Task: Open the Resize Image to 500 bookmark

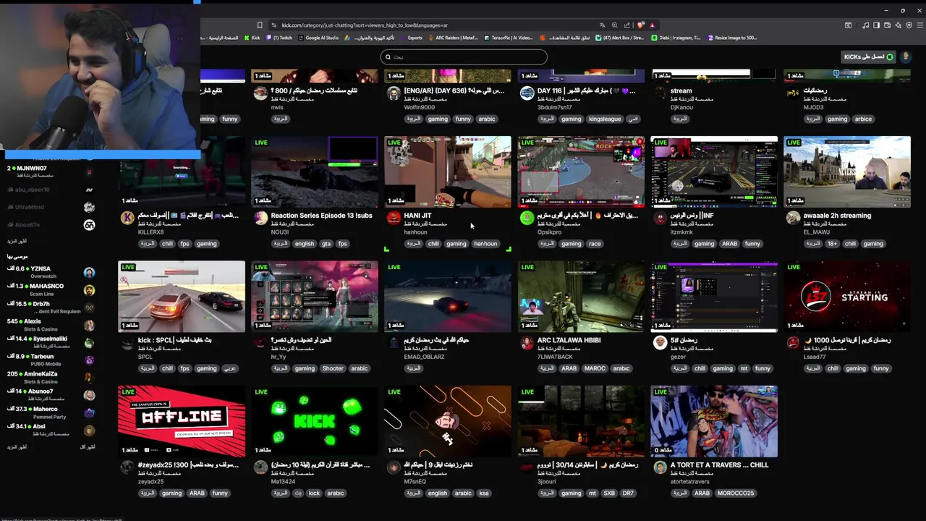Action: [731, 38]
